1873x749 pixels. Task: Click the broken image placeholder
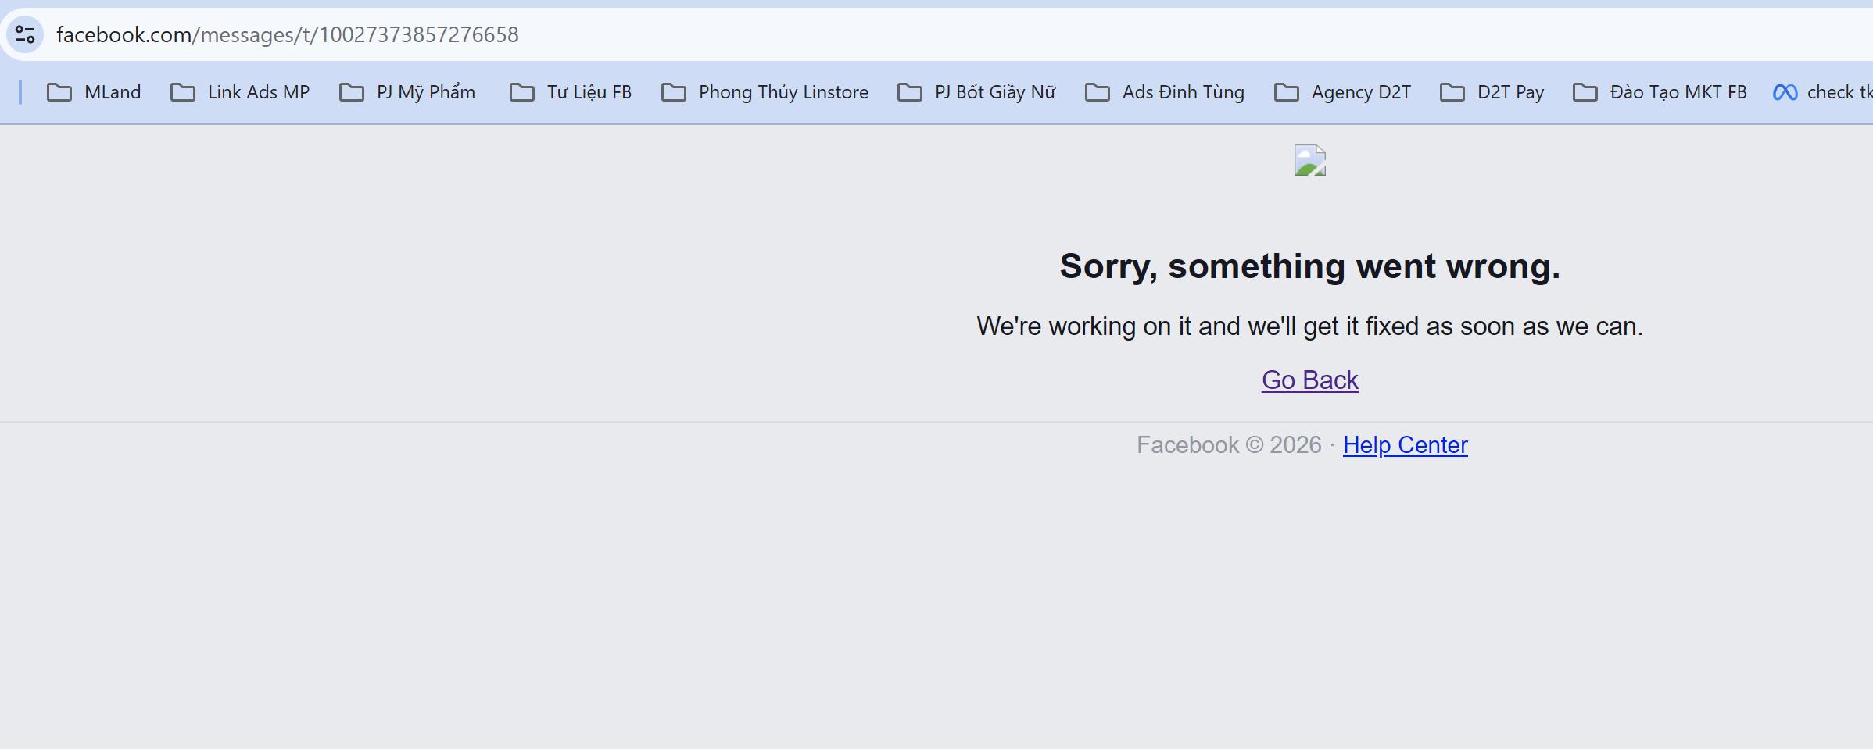[1310, 160]
